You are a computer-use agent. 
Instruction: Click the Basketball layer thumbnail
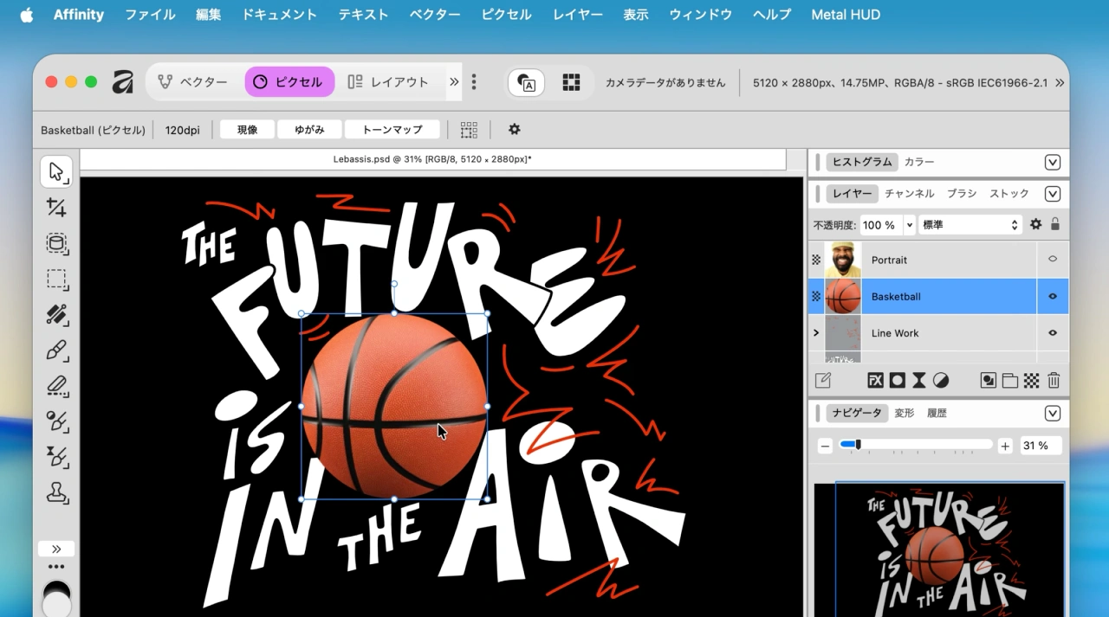click(x=842, y=296)
